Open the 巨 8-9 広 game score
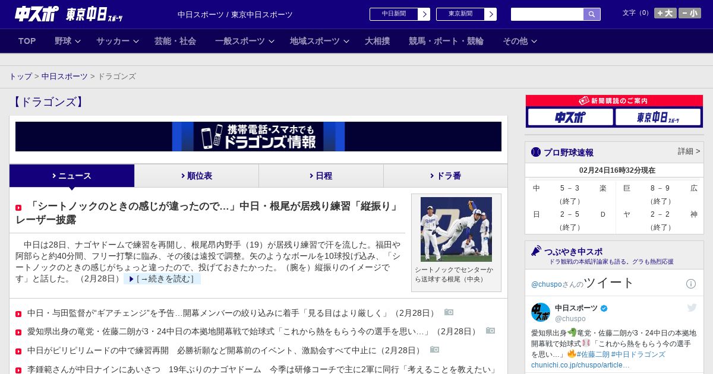713x374 pixels. [660, 194]
